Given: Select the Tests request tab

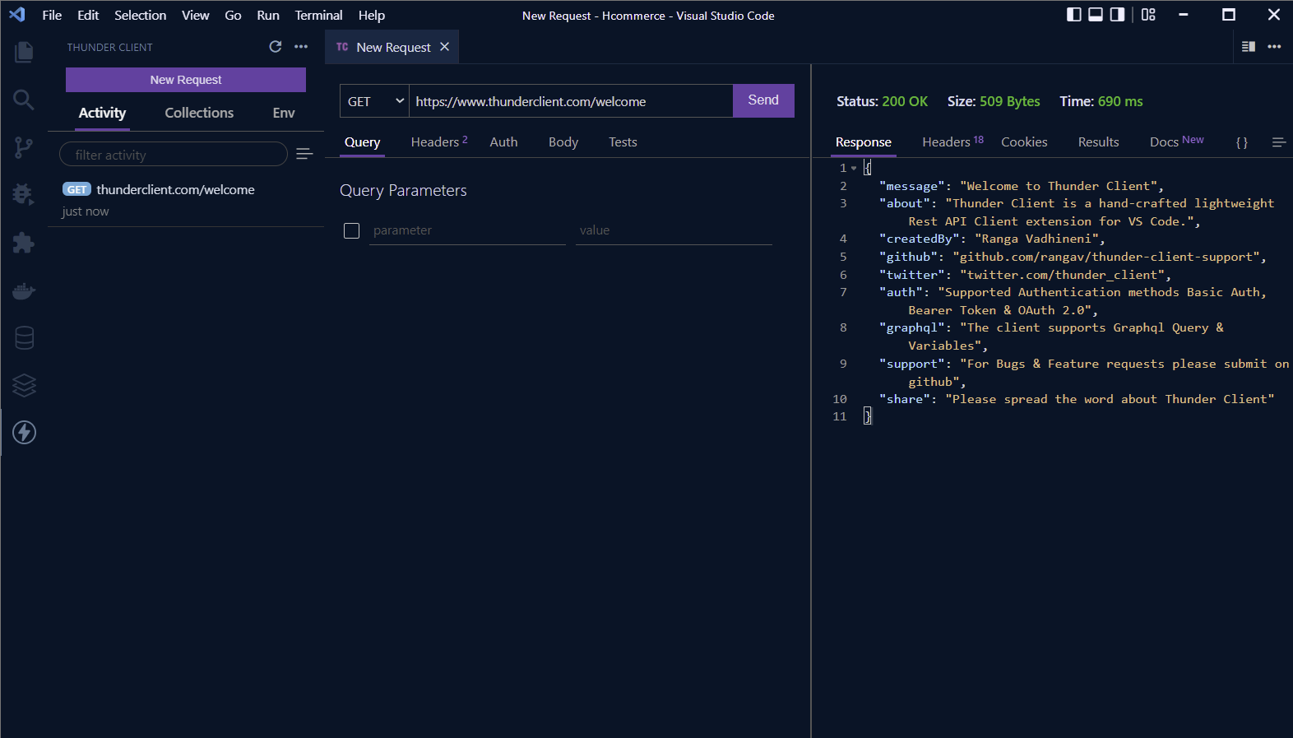Looking at the screenshot, I should pyautogui.click(x=623, y=142).
